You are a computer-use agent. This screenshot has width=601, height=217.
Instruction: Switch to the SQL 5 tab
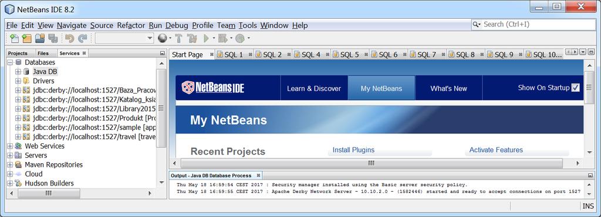tap(349, 54)
